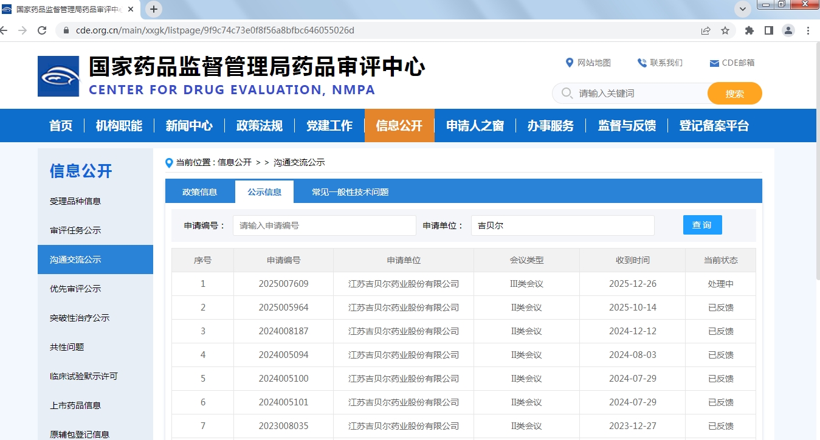Open 优先审评公示 in the left sidebar

click(x=75, y=289)
